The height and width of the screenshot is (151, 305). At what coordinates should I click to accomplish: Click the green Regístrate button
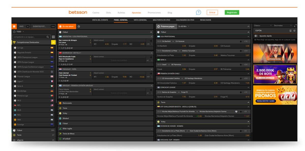[232, 12]
